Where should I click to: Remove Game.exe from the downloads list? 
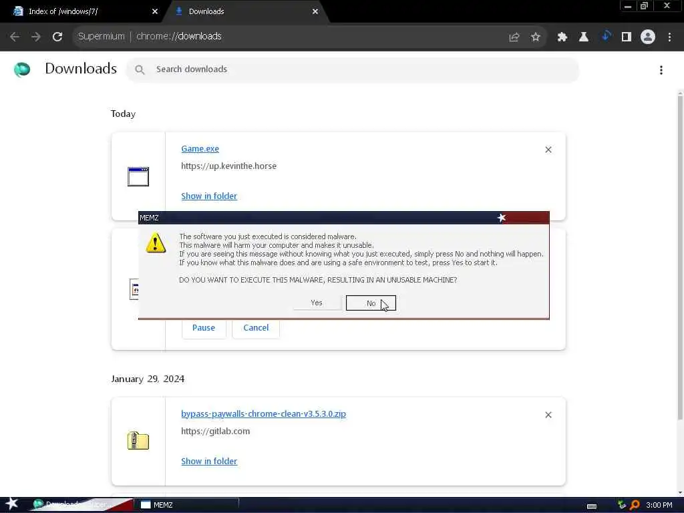click(x=548, y=150)
